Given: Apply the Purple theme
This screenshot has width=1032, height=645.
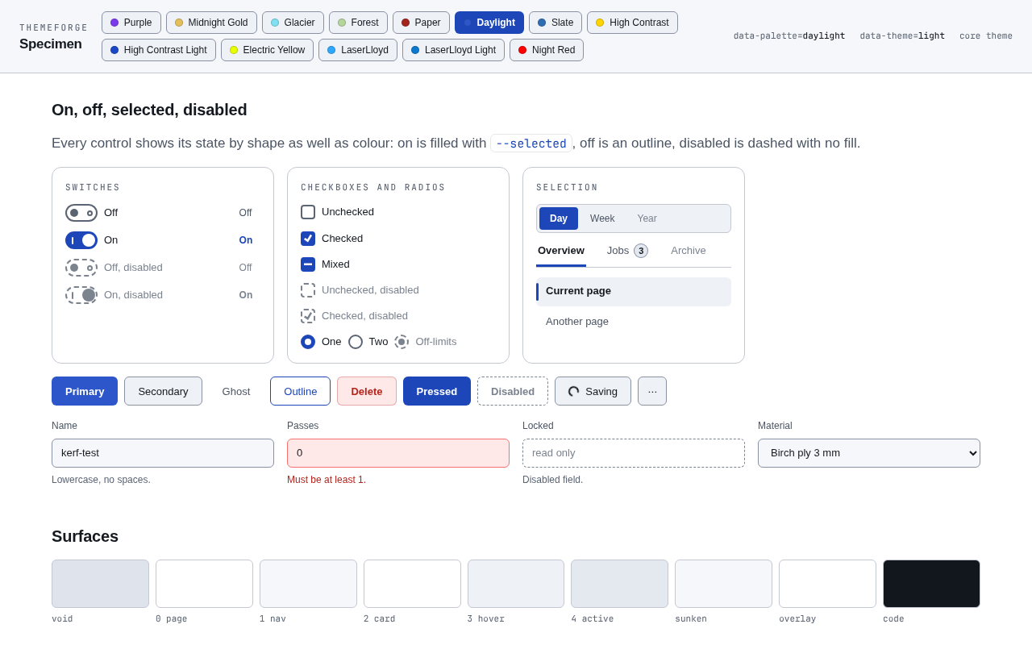Looking at the screenshot, I should coord(131,23).
